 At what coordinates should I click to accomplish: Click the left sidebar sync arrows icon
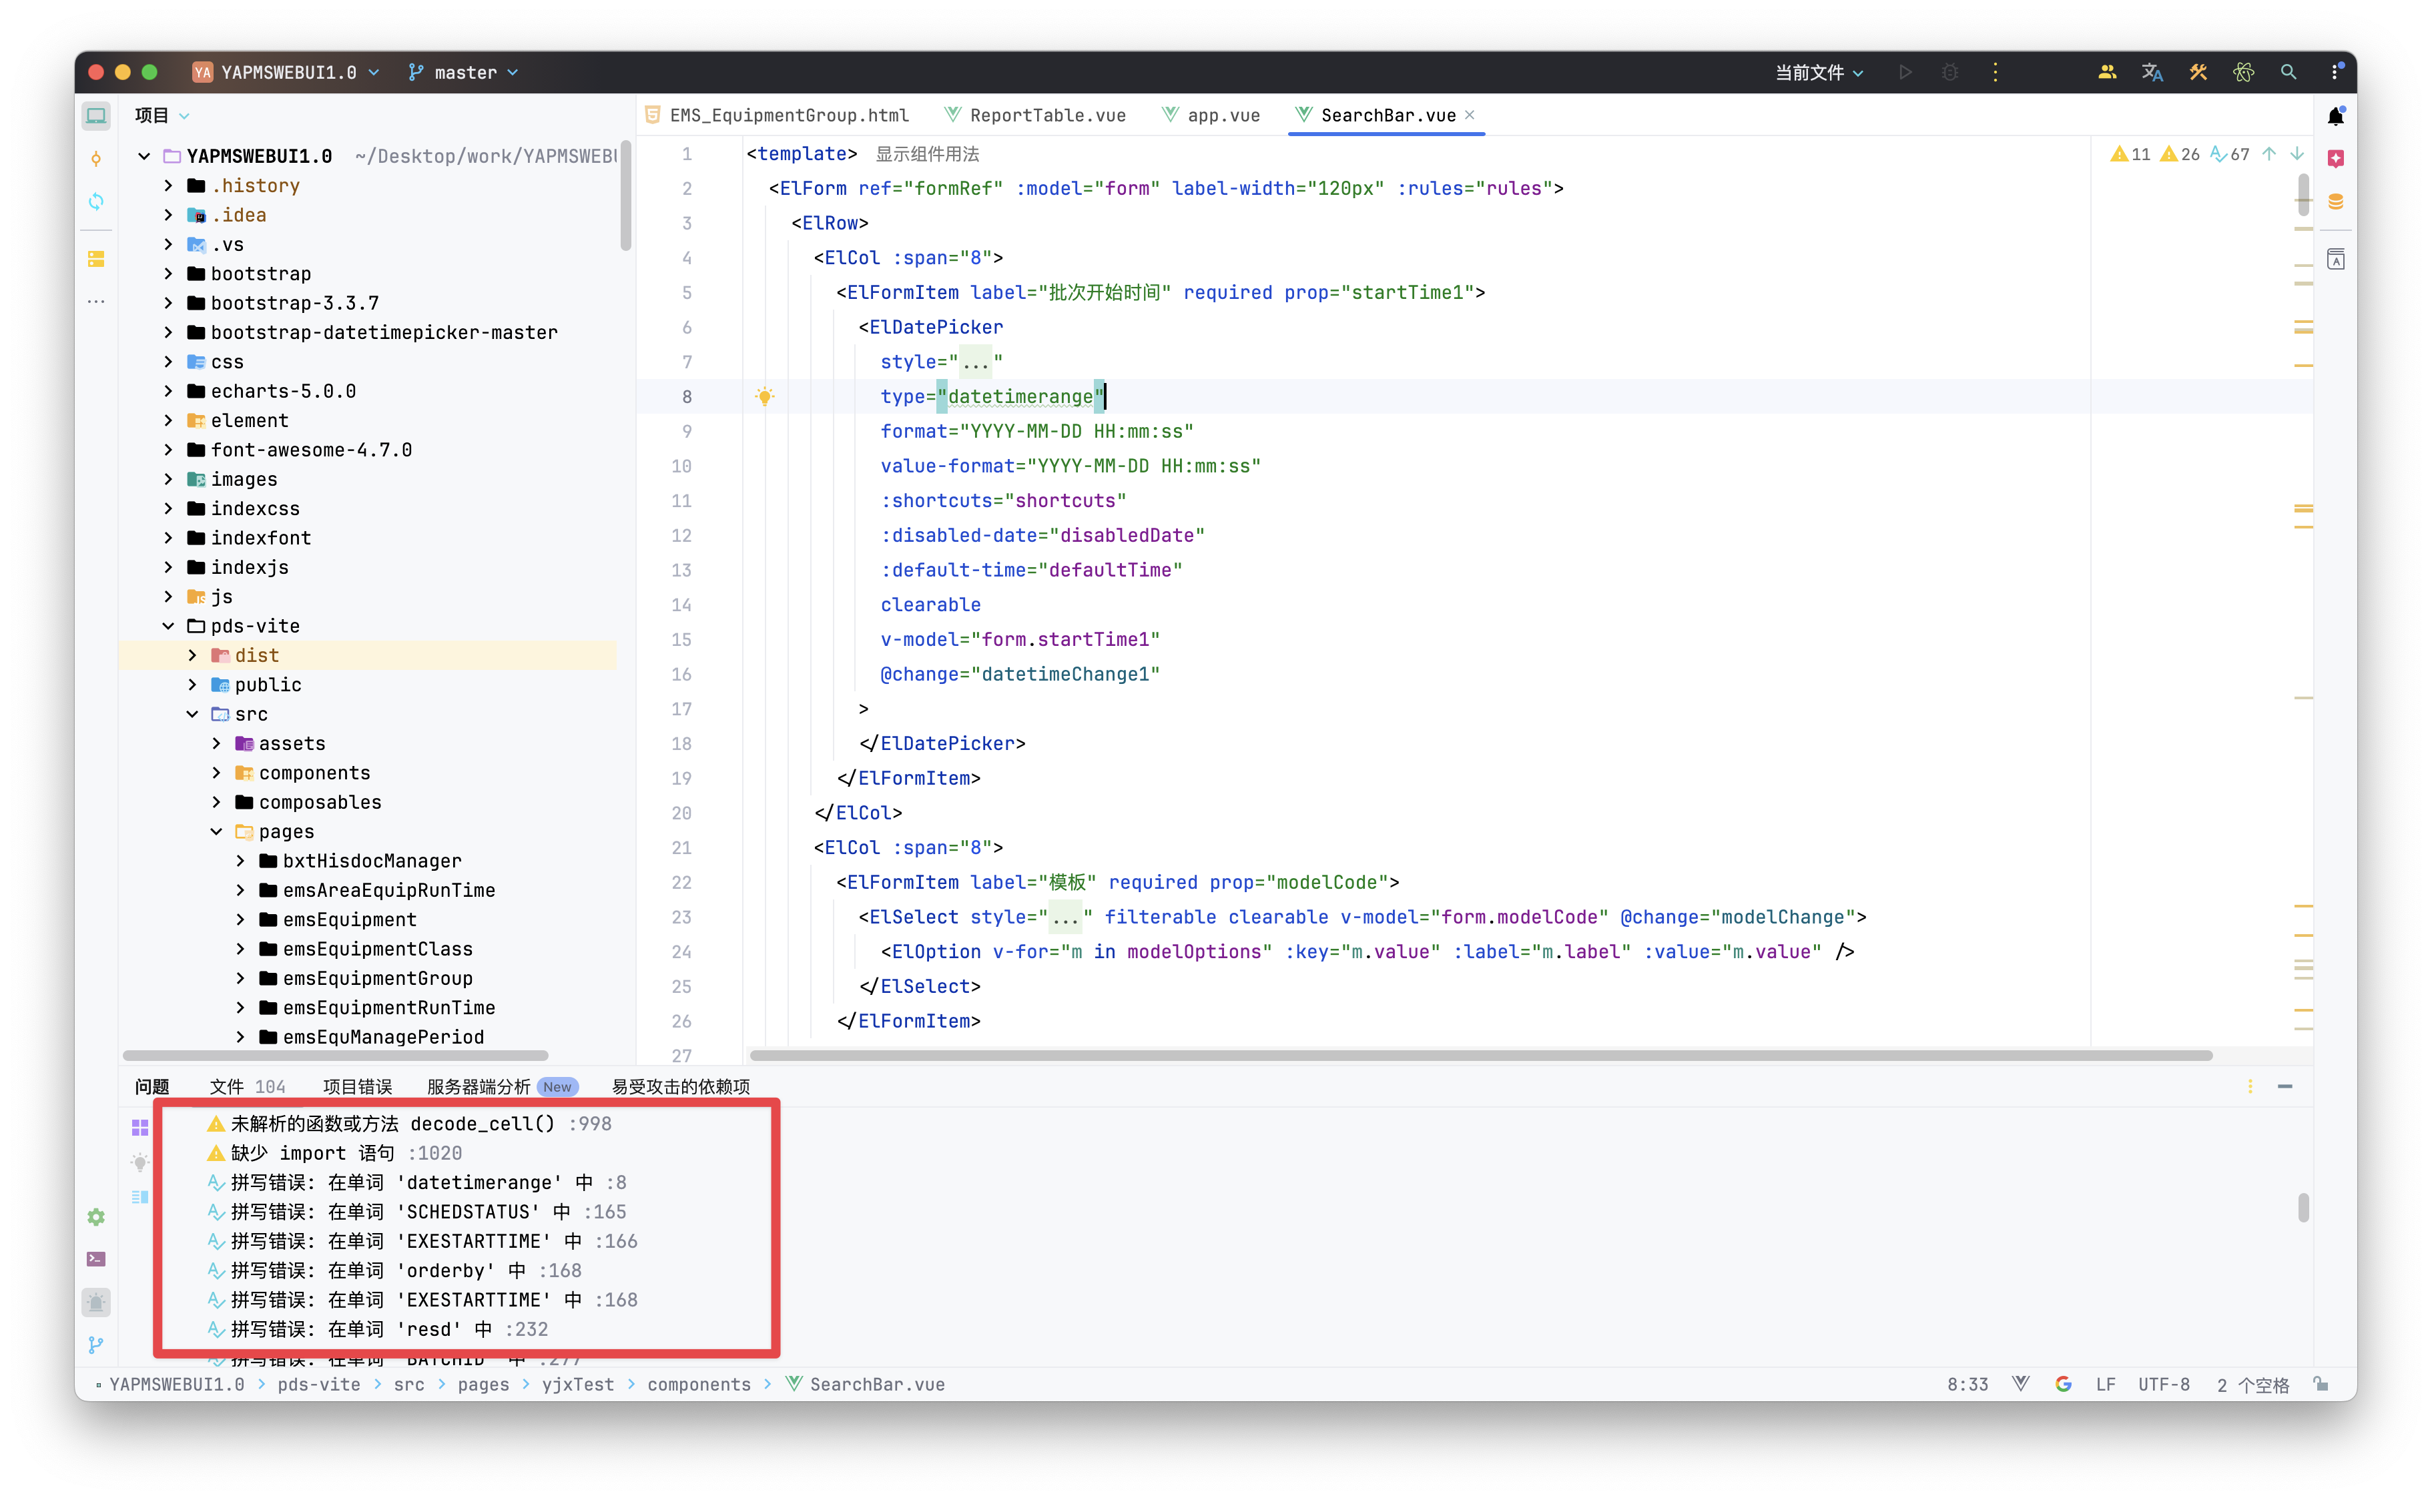96,202
